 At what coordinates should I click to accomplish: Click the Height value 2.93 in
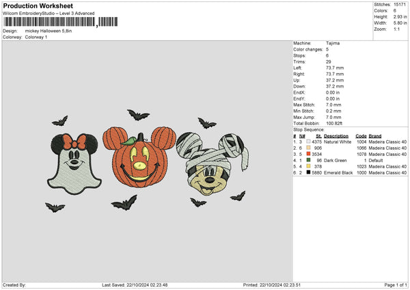[x=400, y=16]
